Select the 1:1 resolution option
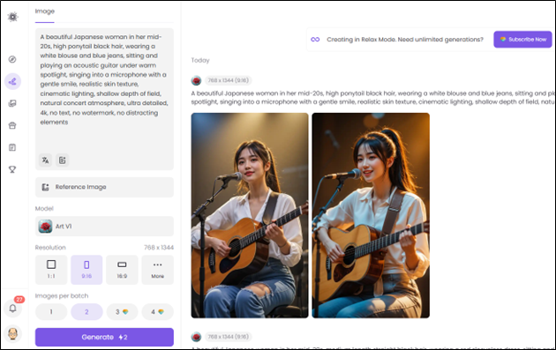The height and width of the screenshot is (350, 556). click(51, 270)
